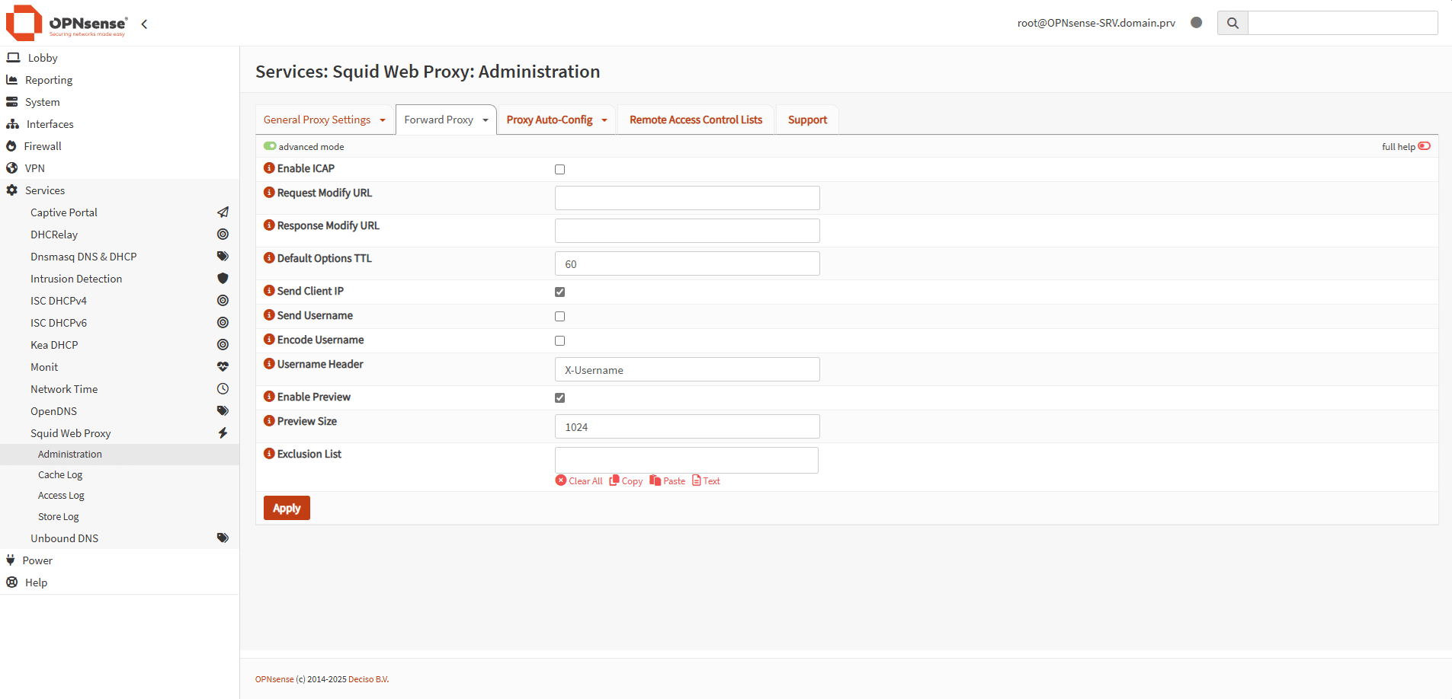Open the Access Log page
This screenshot has width=1452, height=699.
coord(120,496)
